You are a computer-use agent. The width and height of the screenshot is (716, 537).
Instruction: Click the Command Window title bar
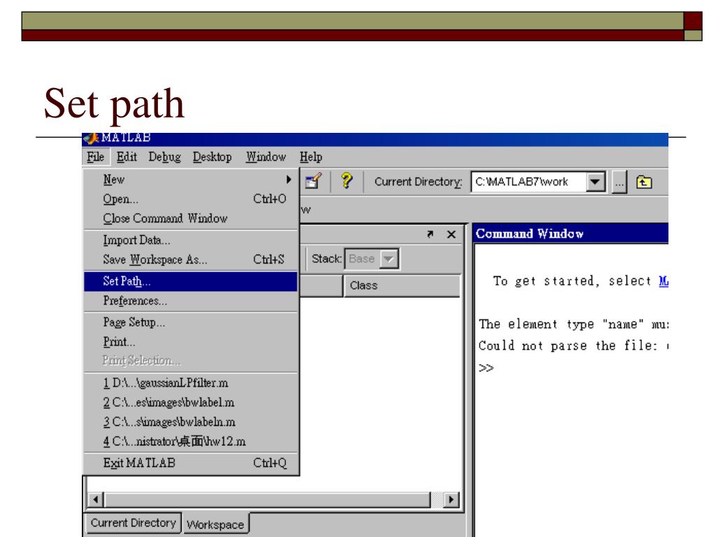click(571, 234)
